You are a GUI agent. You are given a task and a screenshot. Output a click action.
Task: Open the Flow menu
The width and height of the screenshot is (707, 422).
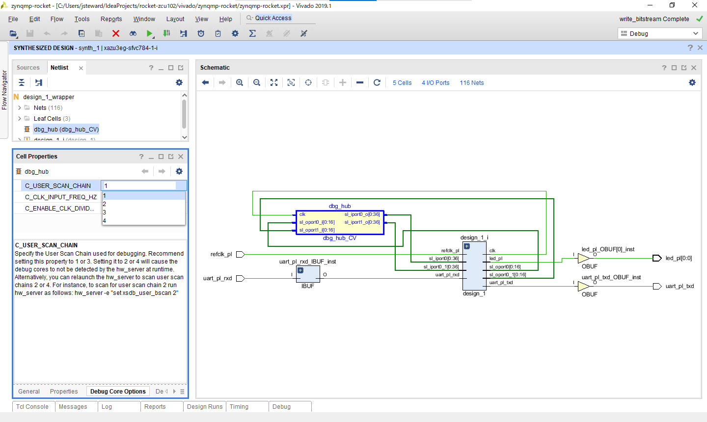tap(57, 19)
